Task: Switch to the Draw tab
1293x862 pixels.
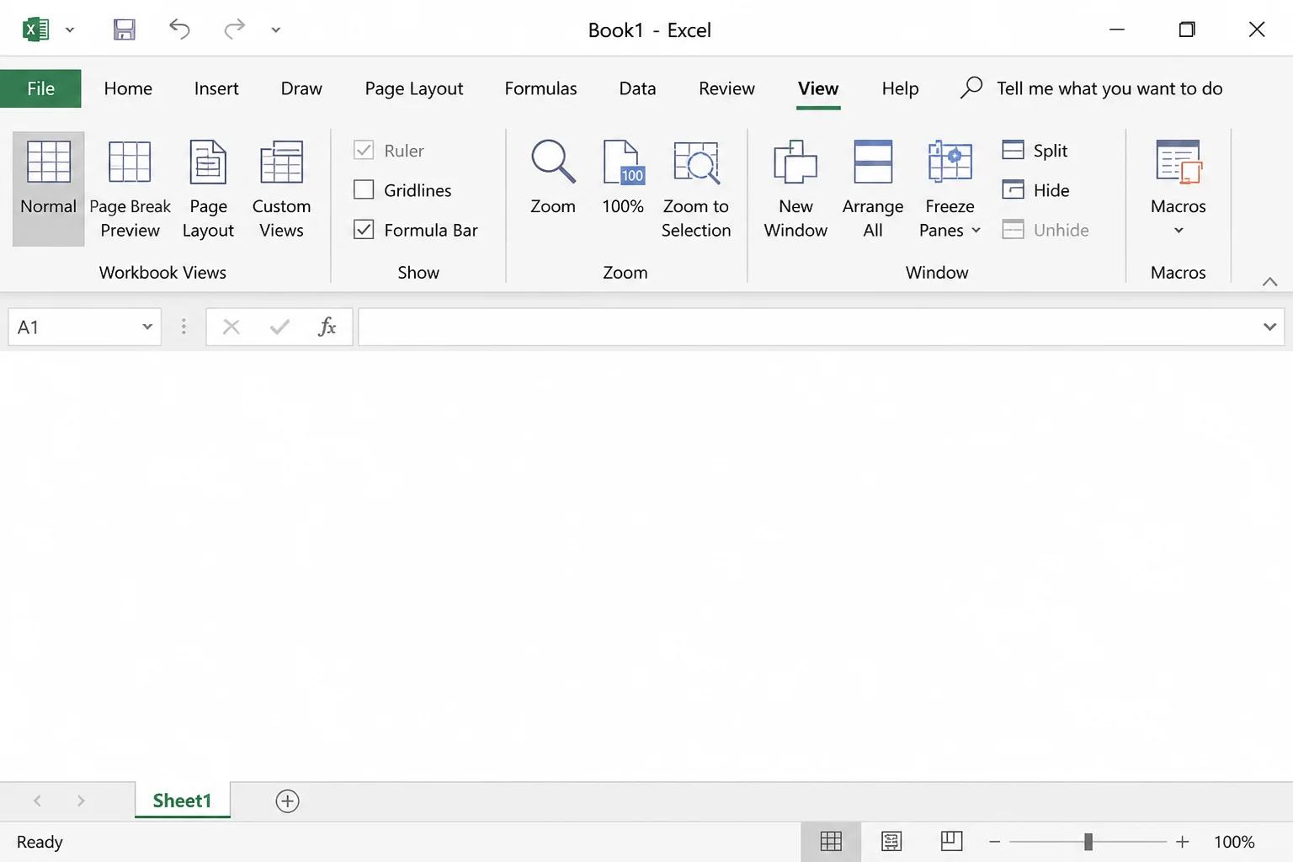Action: [301, 88]
